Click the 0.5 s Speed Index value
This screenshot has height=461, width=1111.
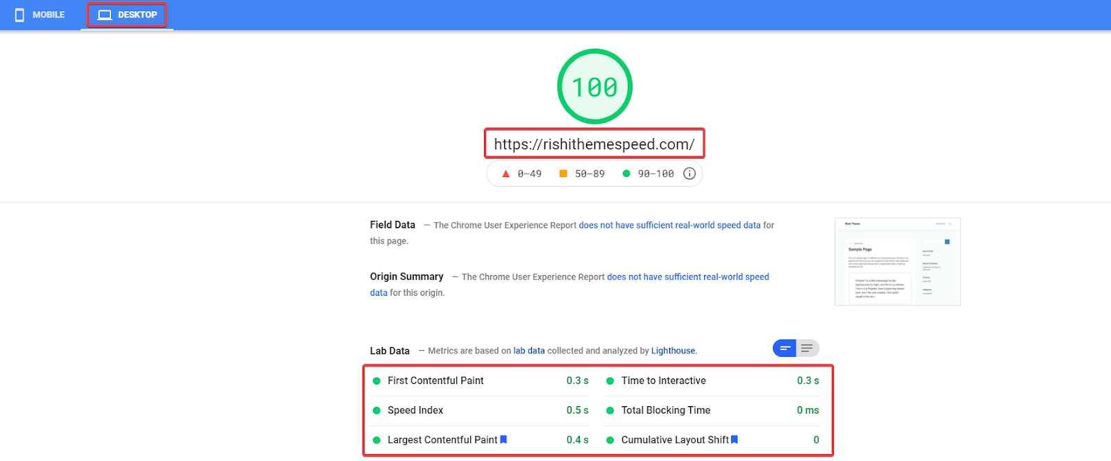pos(577,410)
